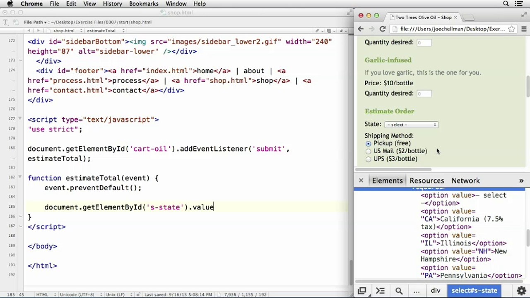Open Spotlight search in menu bar

coord(506,4)
